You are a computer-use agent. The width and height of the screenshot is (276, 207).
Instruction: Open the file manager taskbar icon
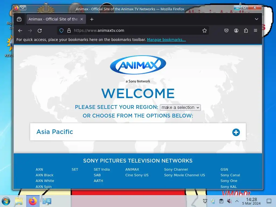point(19,201)
